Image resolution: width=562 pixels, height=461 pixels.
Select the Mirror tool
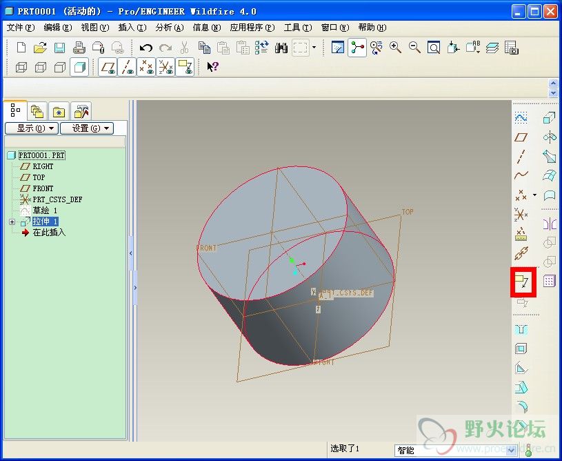pos(549,224)
